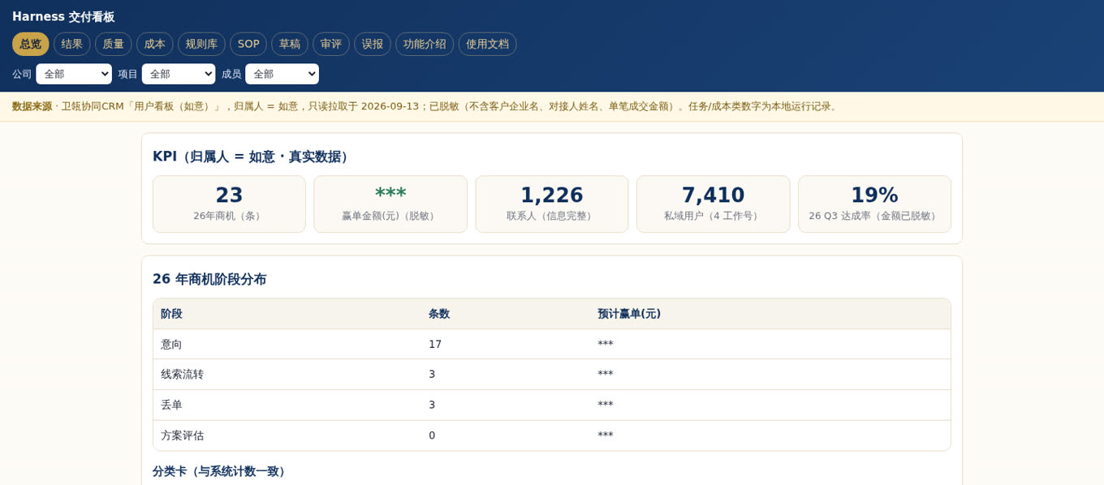
Task: Select the 丢单 stage row label
Action: (171, 405)
